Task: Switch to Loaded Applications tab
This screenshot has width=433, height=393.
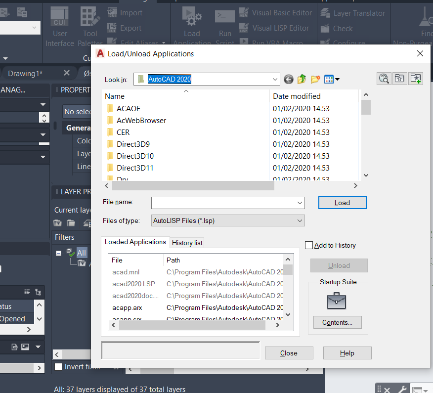Action: pyautogui.click(x=135, y=242)
